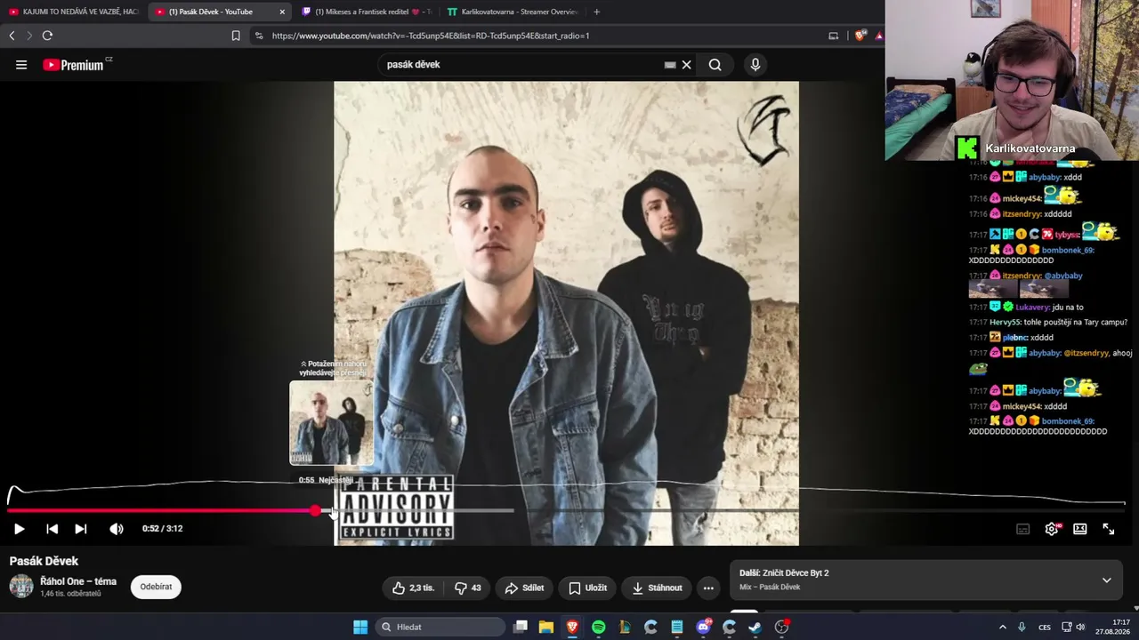Open the video player settings gear
The image size is (1139, 640).
click(1052, 529)
